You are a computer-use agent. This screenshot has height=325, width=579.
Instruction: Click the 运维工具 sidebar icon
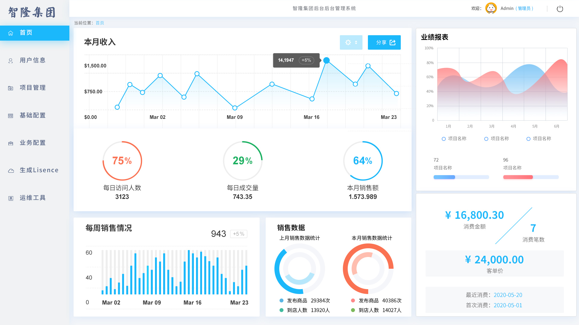pyautogui.click(x=11, y=198)
